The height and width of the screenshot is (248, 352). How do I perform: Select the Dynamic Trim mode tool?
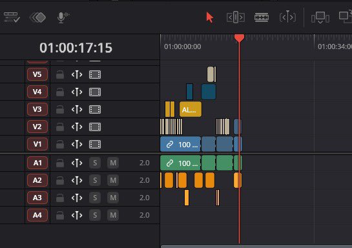tap(287, 17)
